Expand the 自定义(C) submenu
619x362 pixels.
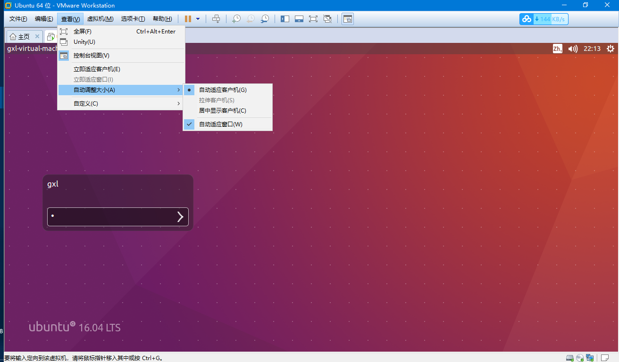click(121, 104)
